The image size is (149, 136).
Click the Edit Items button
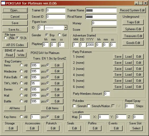pos(52,108)
